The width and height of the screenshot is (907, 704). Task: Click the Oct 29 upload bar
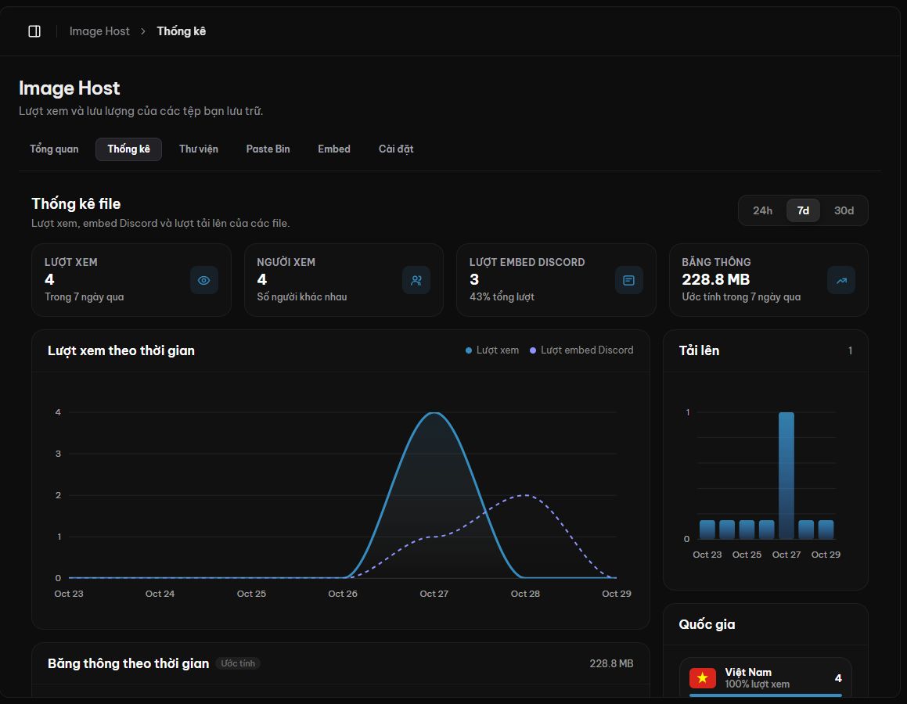826,530
